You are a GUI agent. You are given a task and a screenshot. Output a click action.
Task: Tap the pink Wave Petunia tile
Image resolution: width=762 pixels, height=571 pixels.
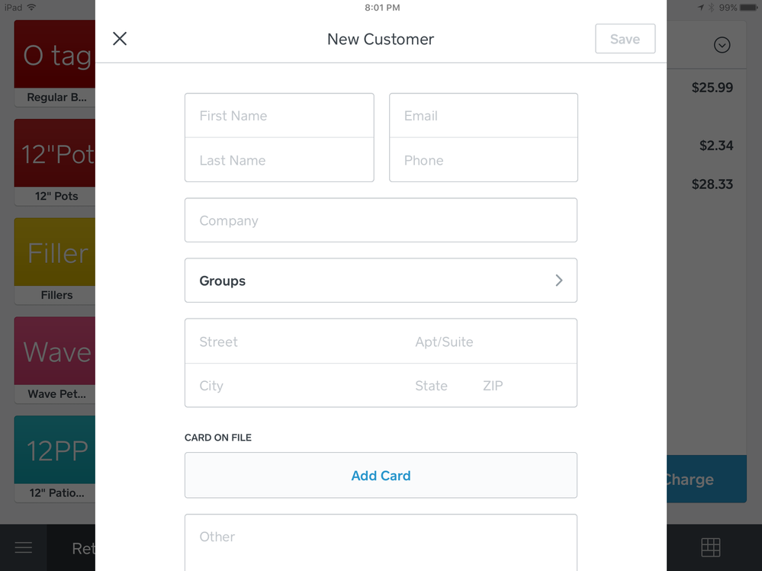(x=55, y=359)
